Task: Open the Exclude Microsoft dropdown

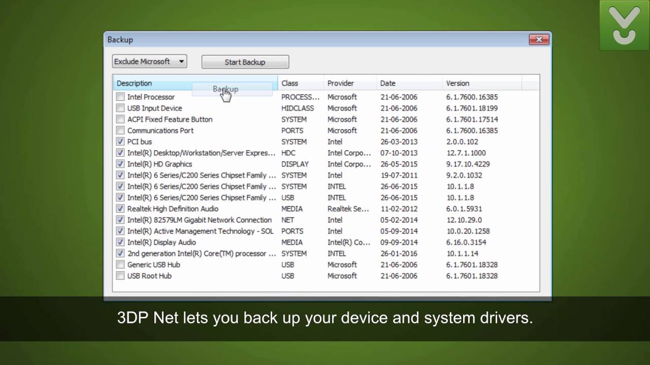Action: click(149, 61)
